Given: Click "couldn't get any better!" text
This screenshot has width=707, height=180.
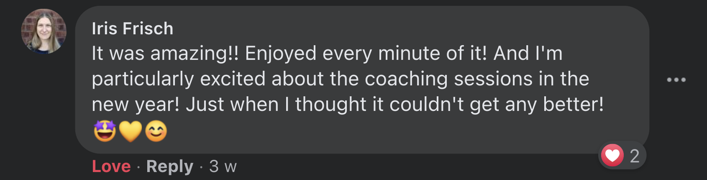Looking at the screenshot, I should tap(497, 104).
